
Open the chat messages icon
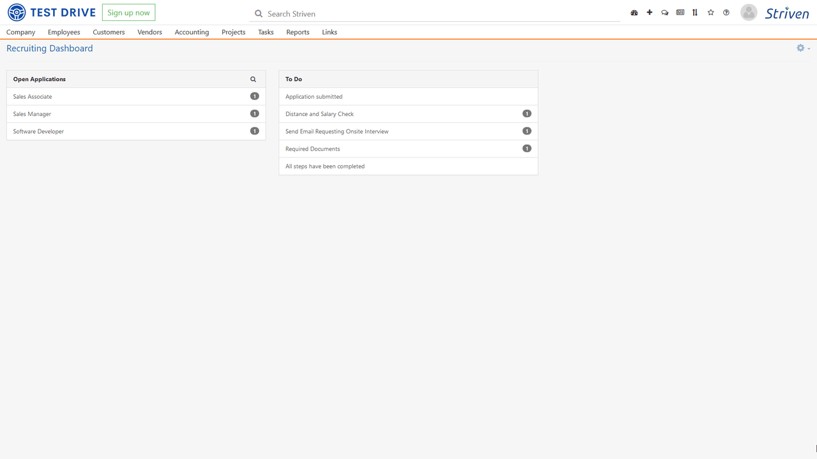[x=664, y=13]
